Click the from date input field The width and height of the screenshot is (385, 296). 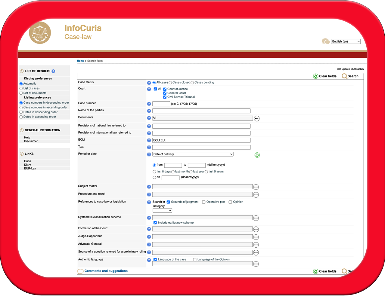click(x=173, y=165)
